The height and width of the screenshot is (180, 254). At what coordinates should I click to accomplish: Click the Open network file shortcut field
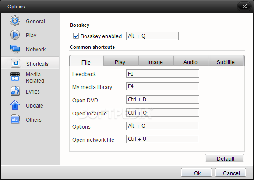pyautogui.click(x=162, y=139)
